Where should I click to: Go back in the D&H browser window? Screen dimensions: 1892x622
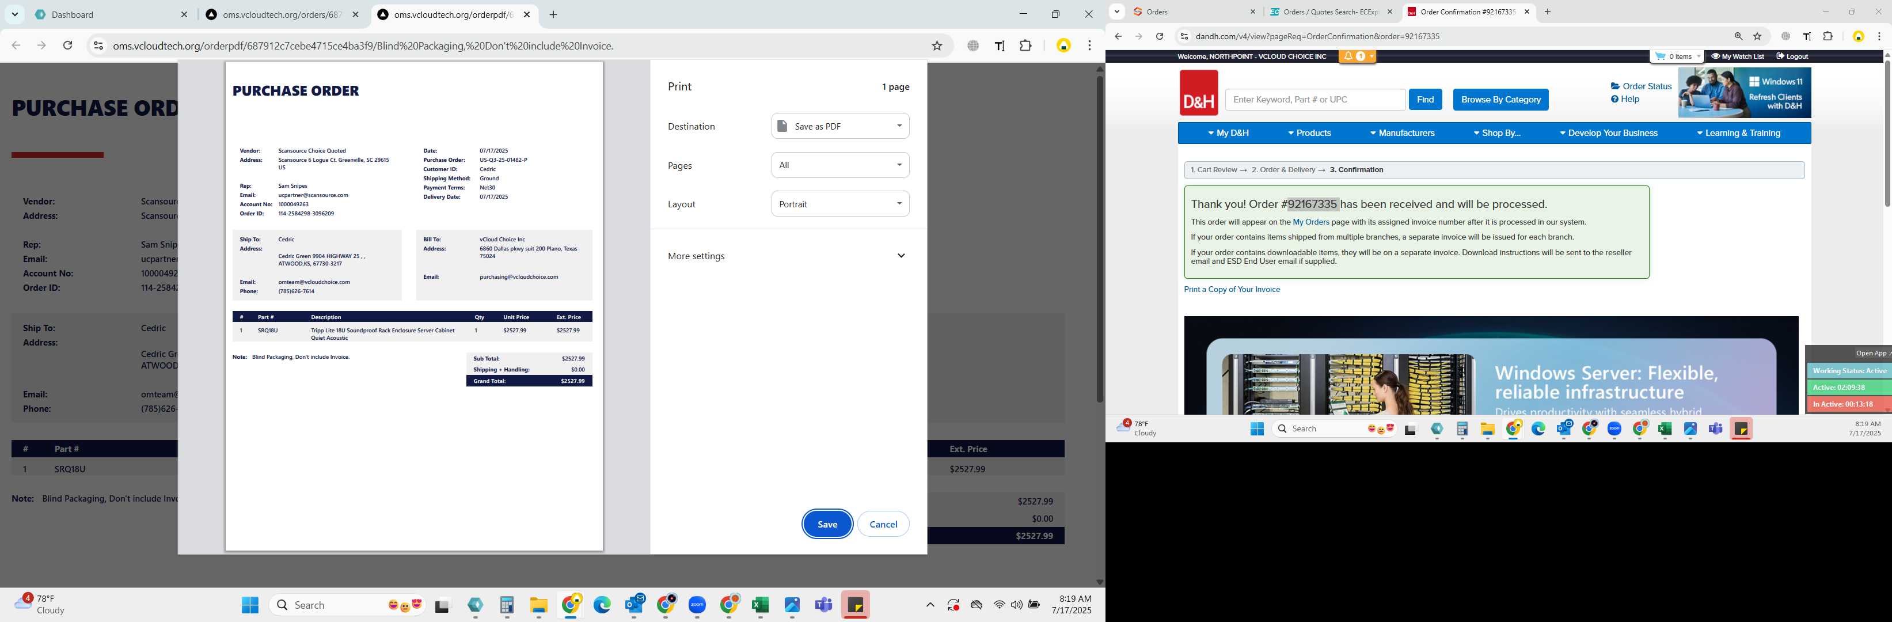point(1118,36)
